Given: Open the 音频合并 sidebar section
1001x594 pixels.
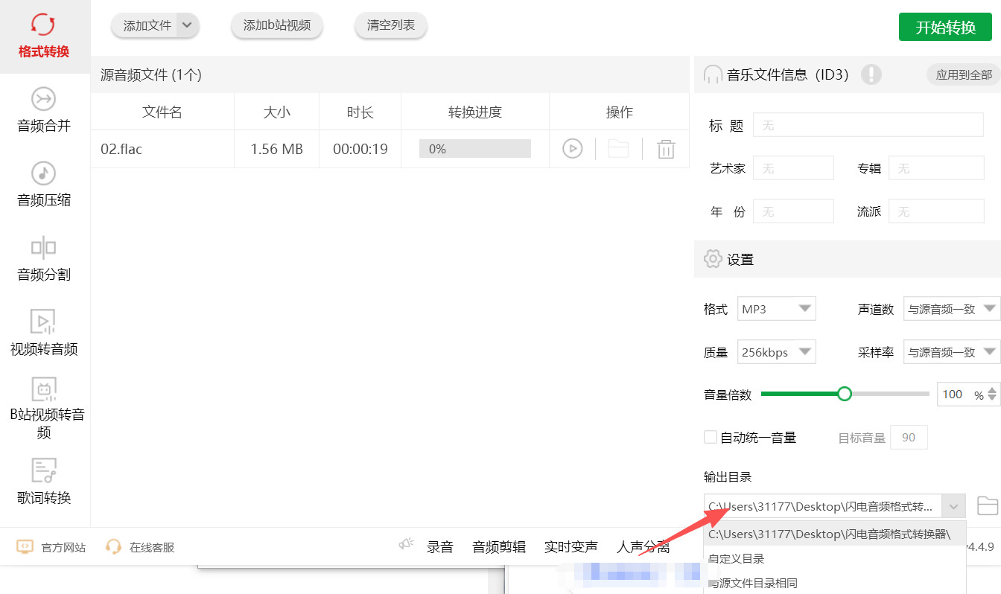Looking at the screenshot, I should (x=44, y=111).
